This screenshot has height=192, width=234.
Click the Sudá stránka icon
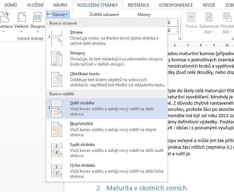click(x=57, y=150)
